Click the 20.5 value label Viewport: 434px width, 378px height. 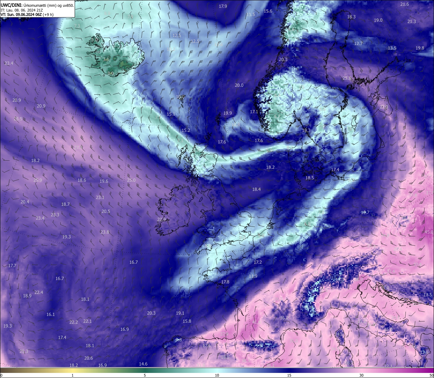[106, 212]
